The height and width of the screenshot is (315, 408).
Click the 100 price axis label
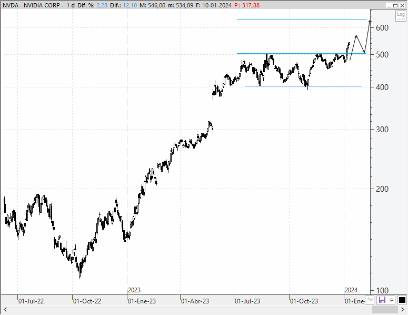[x=382, y=291]
